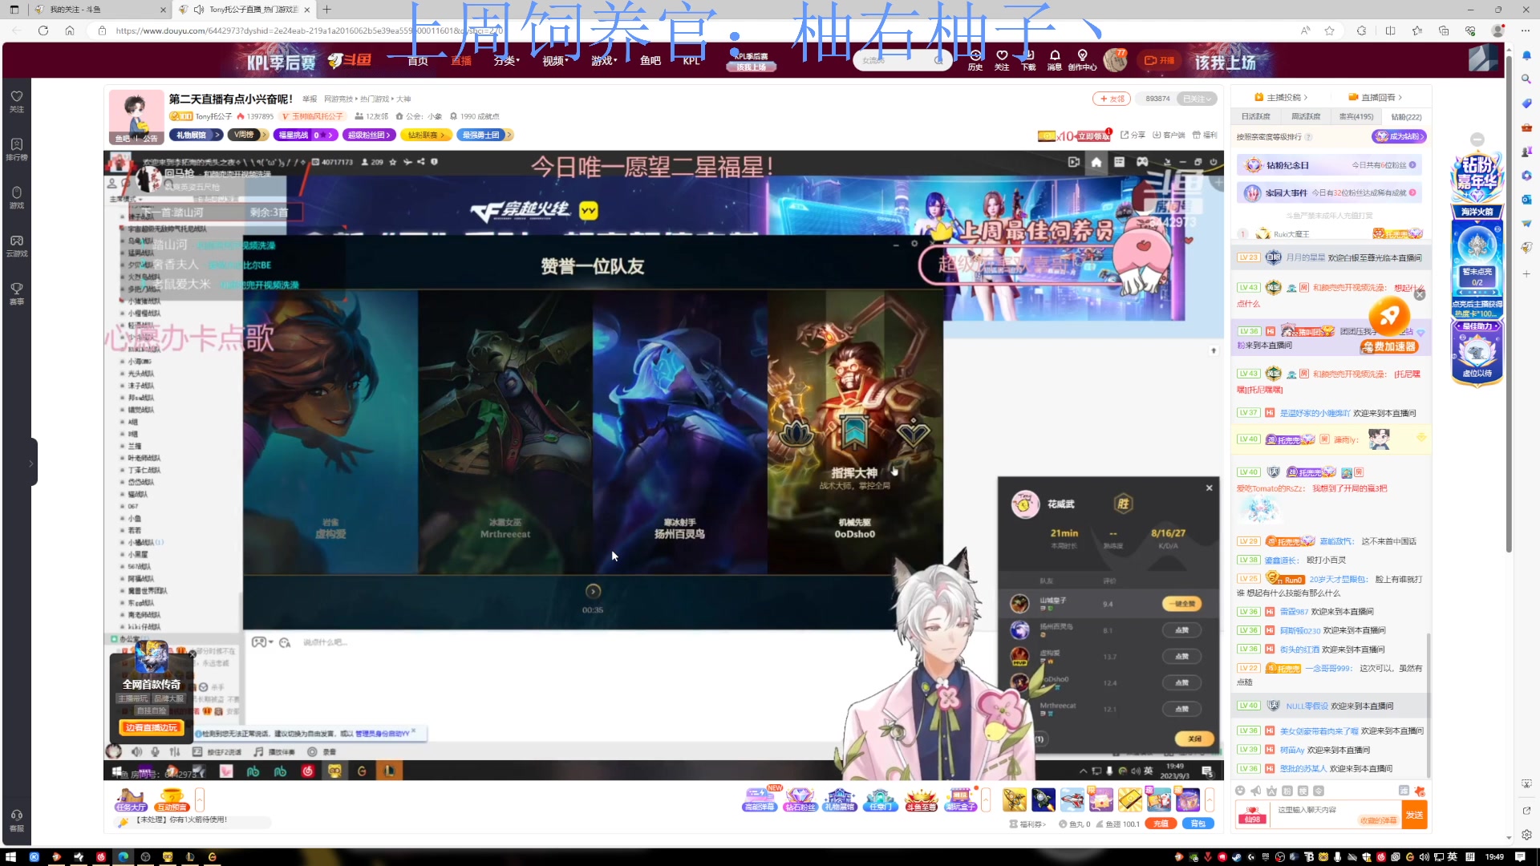
Task: Open 游戏 icon in left sidebar
Action: coord(16,197)
